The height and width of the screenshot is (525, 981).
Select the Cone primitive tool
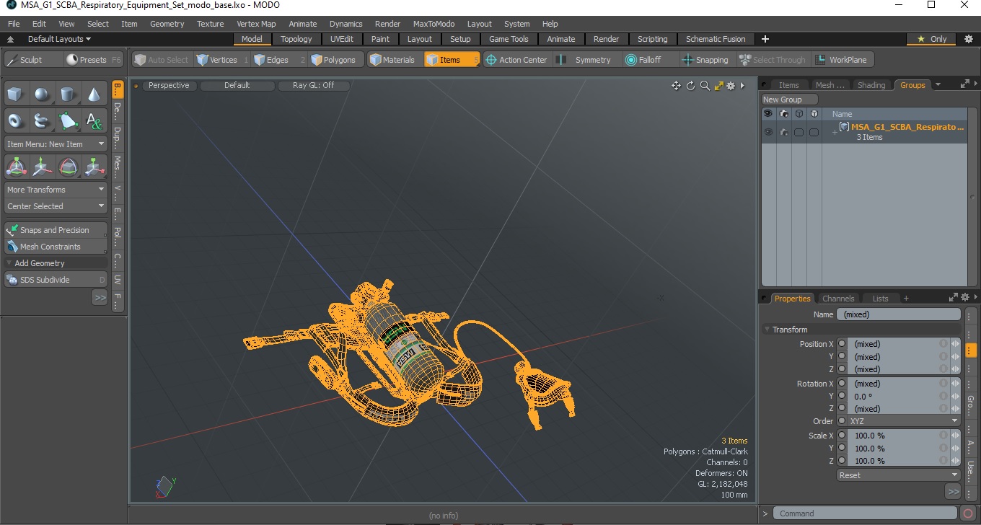(94, 94)
